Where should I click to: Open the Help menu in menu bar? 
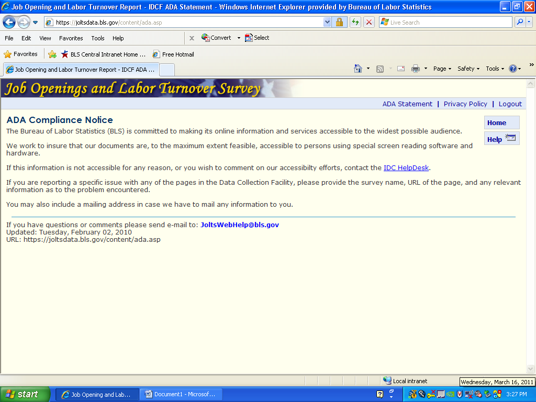click(118, 38)
